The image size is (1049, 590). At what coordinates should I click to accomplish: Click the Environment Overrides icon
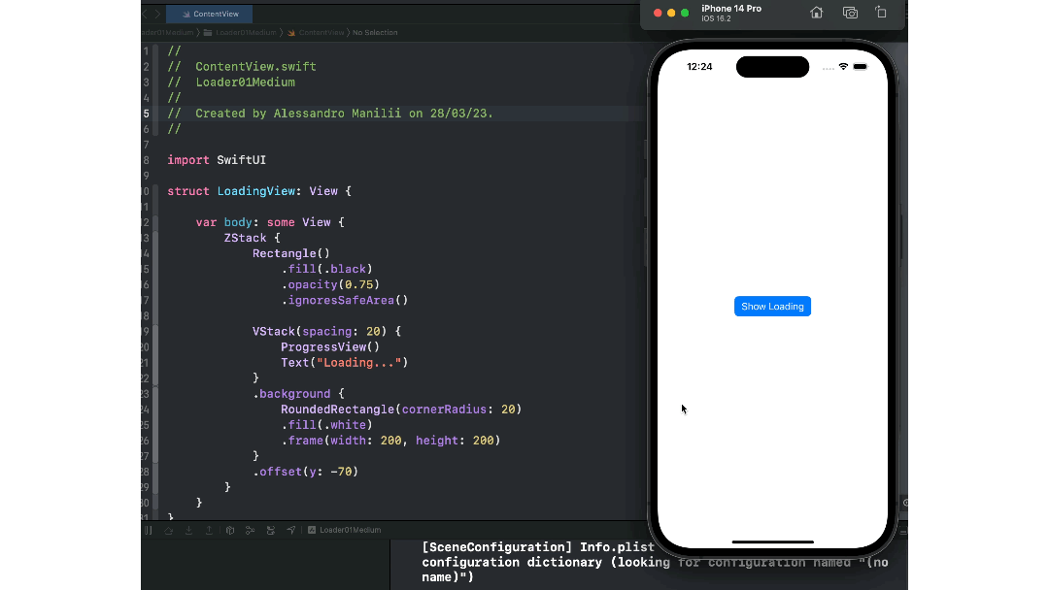coord(271,530)
